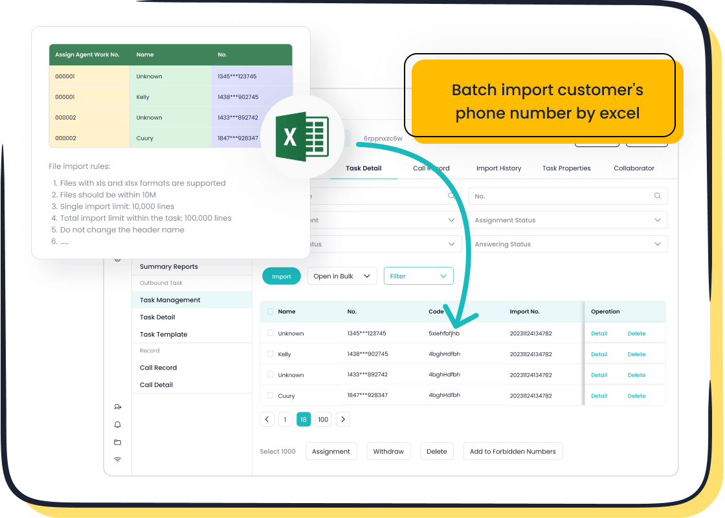
Task: Expand the Open in Bulk dropdown
Action: click(342, 276)
